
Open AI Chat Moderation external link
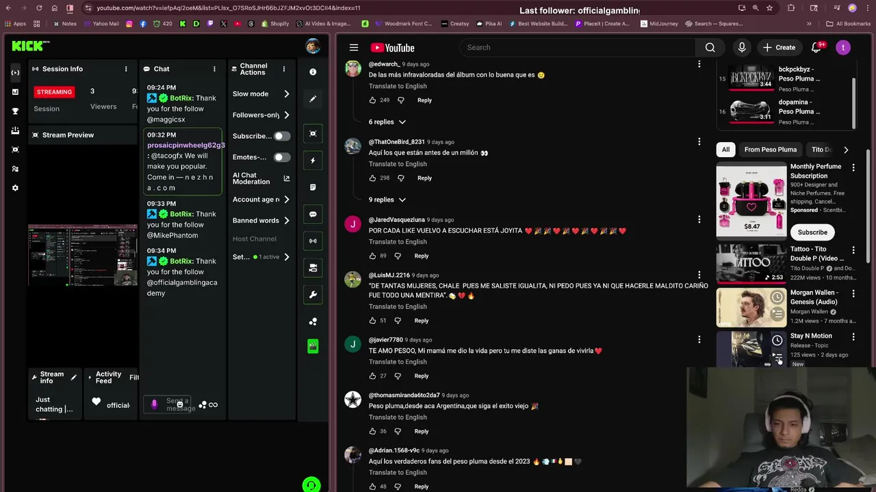tap(287, 178)
